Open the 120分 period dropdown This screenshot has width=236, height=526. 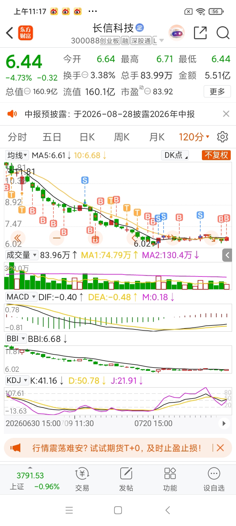(x=194, y=137)
